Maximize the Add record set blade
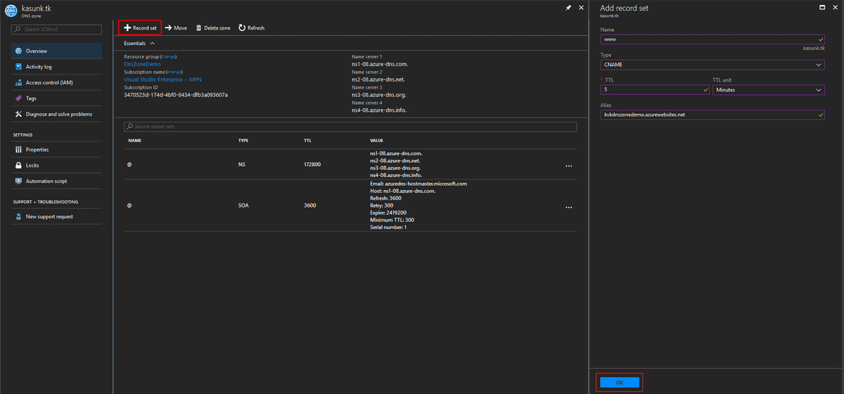Image resolution: width=844 pixels, height=394 pixels. point(823,7)
